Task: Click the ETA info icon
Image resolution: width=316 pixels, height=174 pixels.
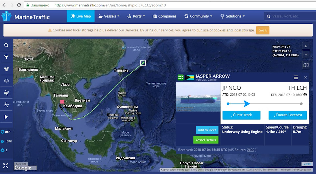Action: coord(305,95)
